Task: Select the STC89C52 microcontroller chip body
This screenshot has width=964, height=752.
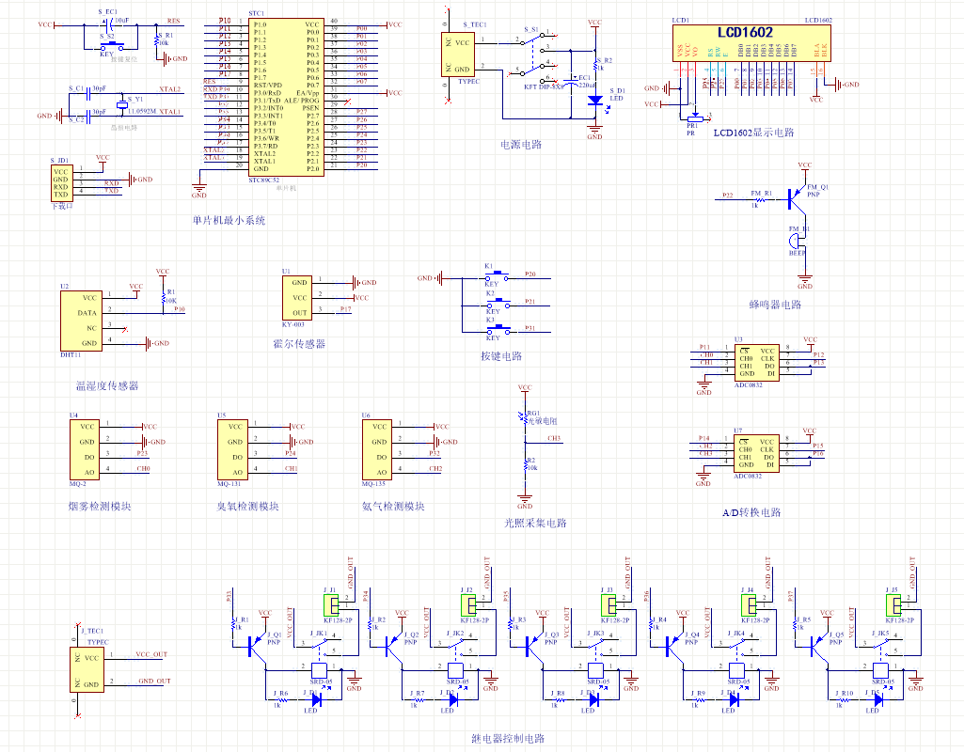Action: (286, 97)
